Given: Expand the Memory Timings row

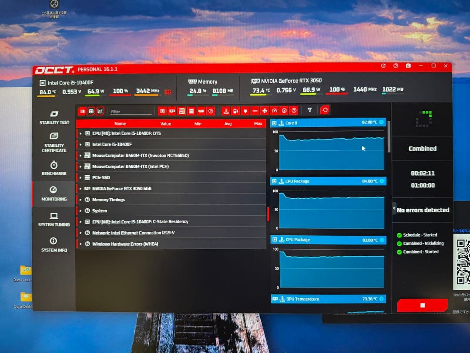Looking at the screenshot, I should pos(171,200).
